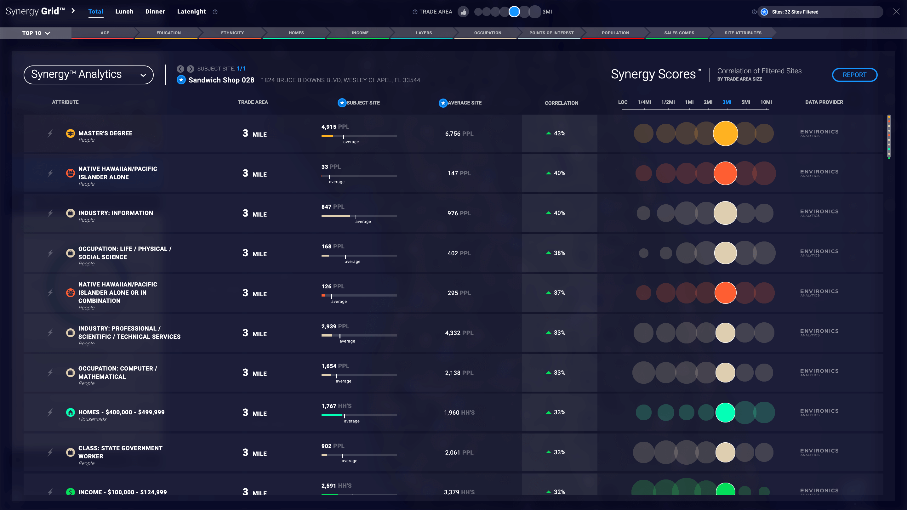Screen dimensions: 907x510
Task: Enable the 5MI trade area tab
Action: point(746,101)
